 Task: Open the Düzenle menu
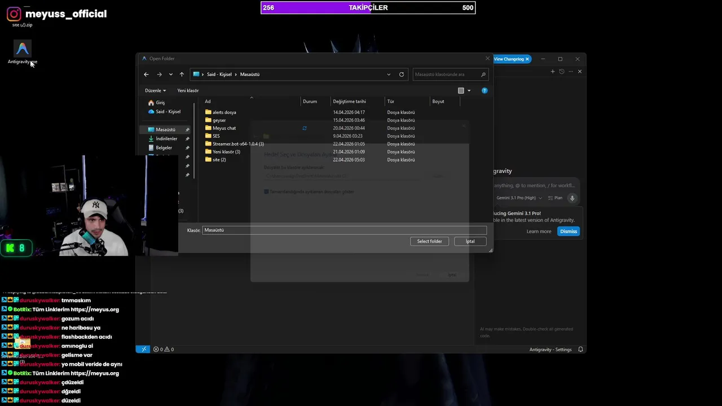click(155, 90)
